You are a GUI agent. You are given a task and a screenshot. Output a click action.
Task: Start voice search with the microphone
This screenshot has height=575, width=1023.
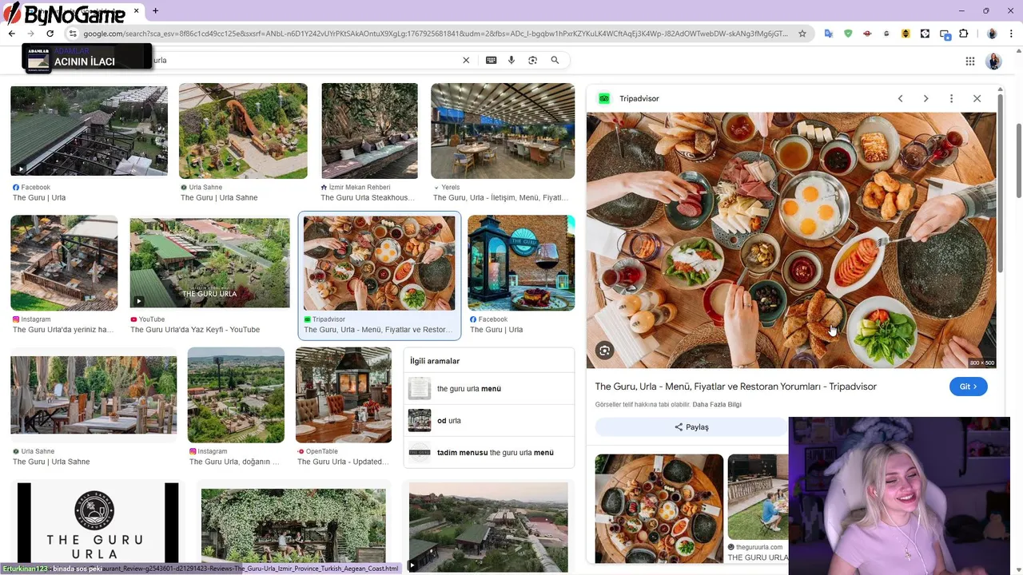[511, 60]
